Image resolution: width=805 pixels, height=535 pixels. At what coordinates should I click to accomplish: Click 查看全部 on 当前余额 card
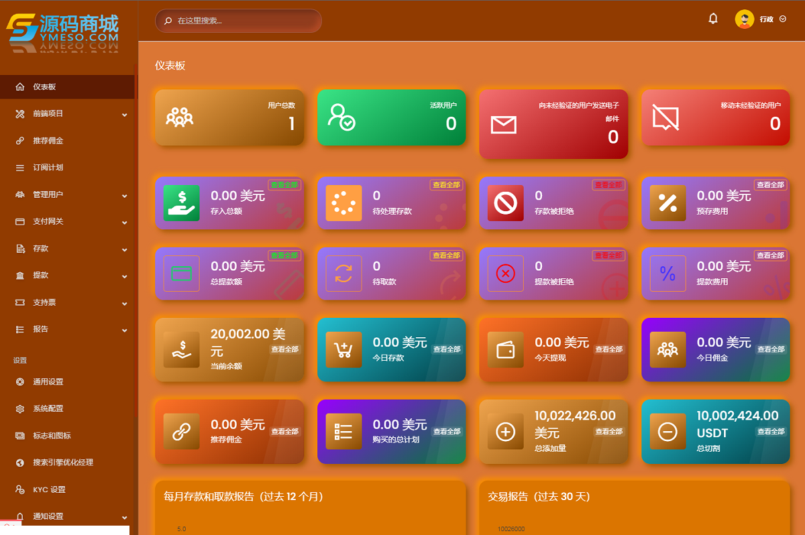point(285,349)
